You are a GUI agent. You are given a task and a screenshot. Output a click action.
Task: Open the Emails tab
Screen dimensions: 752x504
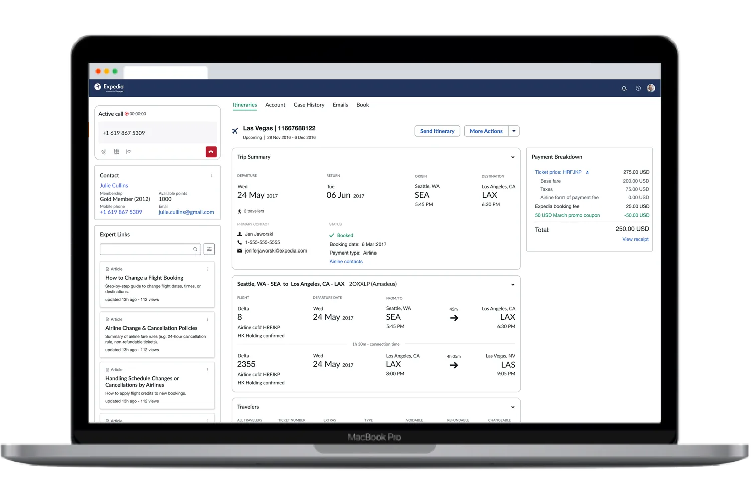tap(340, 105)
